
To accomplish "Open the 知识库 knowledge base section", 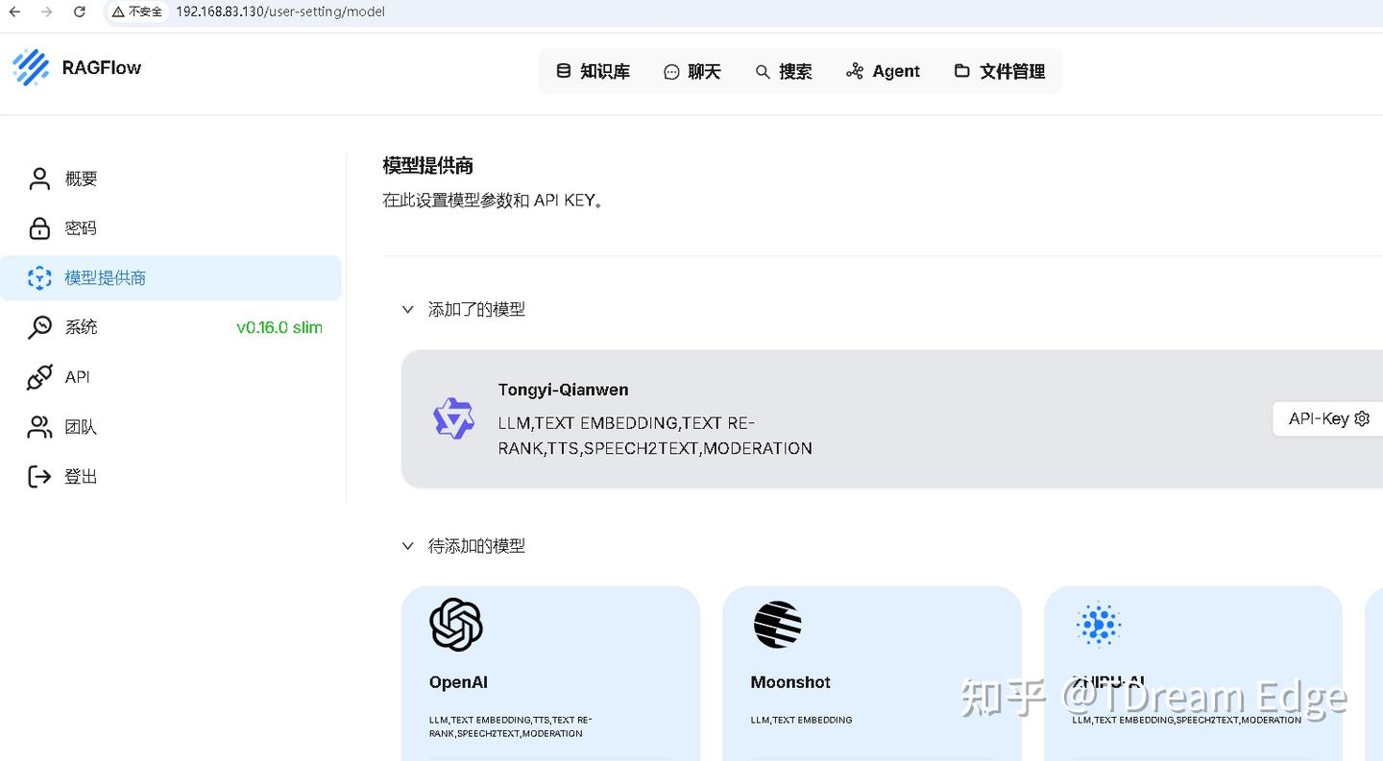I will 593,70.
